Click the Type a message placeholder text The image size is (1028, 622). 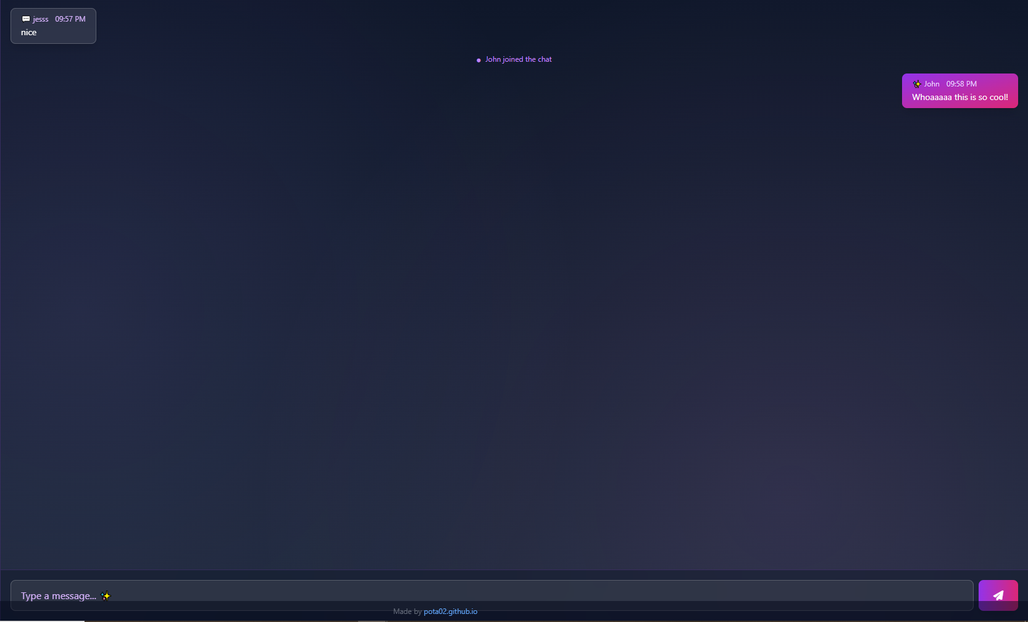pos(59,596)
